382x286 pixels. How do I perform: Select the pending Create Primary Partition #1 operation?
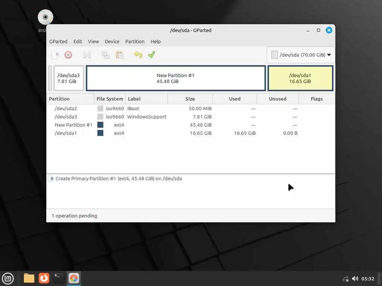coord(119,179)
